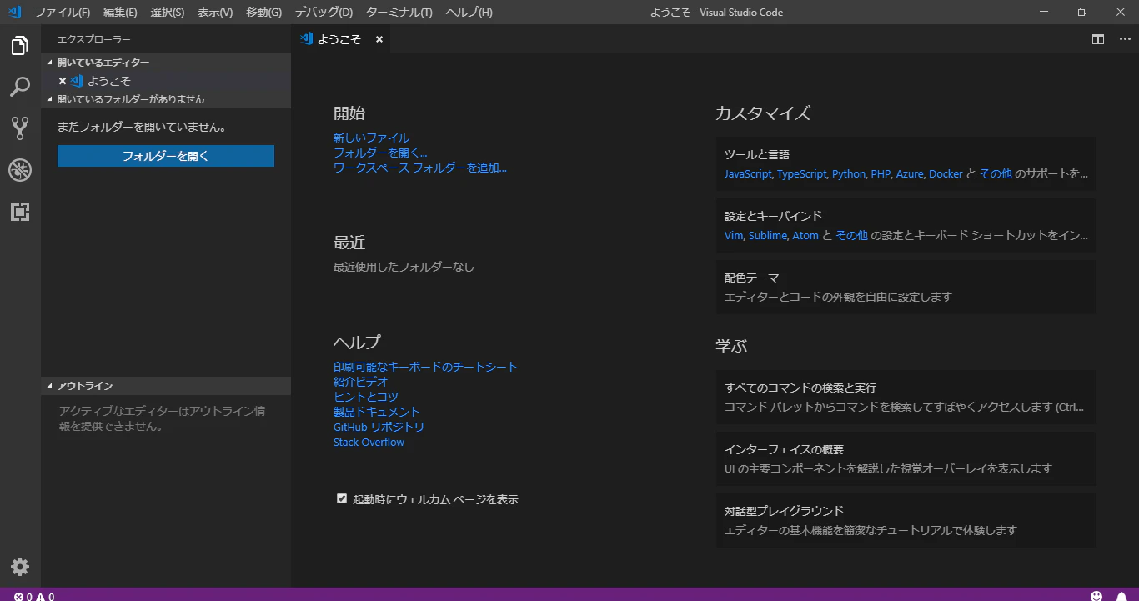Screen dimensions: 1139x601
Task: Click the Python language link
Action: (x=849, y=174)
